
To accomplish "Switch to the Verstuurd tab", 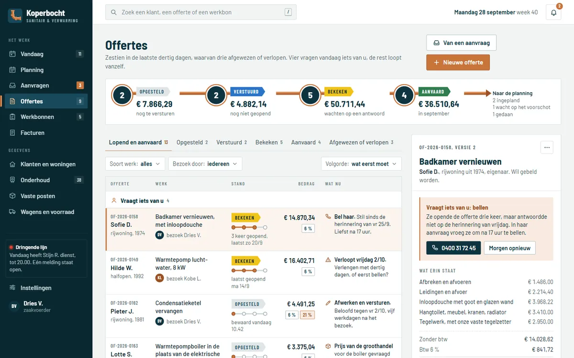I will point(232,142).
